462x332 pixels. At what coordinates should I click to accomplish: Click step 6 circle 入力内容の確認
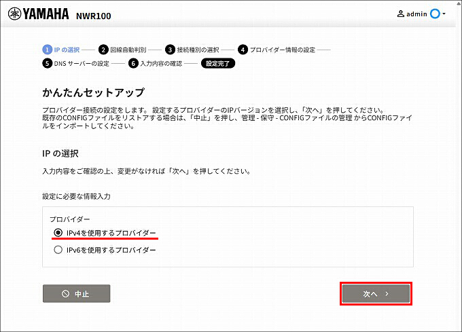(x=133, y=63)
